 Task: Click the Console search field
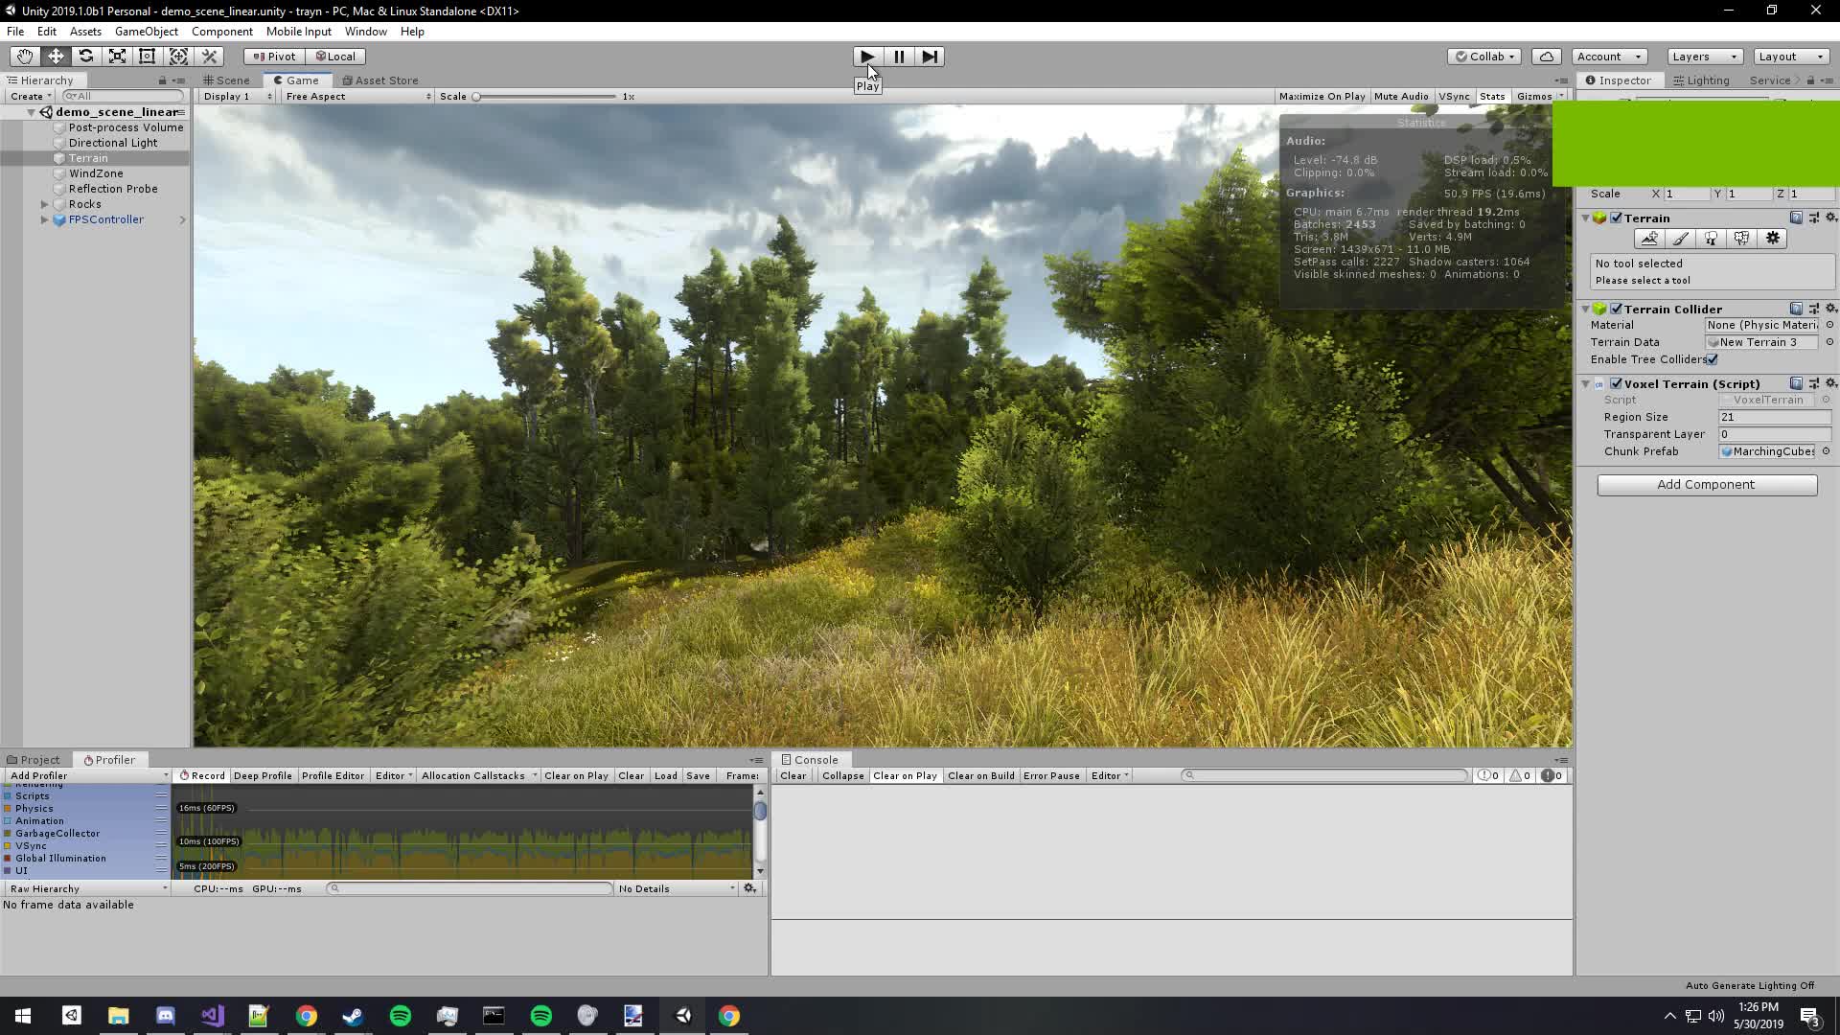(x=1325, y=775)
